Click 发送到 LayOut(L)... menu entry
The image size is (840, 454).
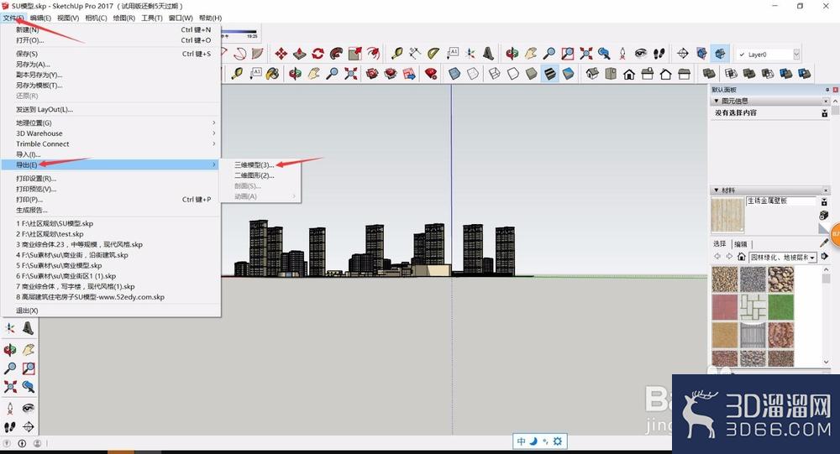pos(45,109)
